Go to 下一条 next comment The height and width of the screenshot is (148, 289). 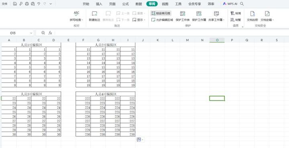tap(123, 20)
